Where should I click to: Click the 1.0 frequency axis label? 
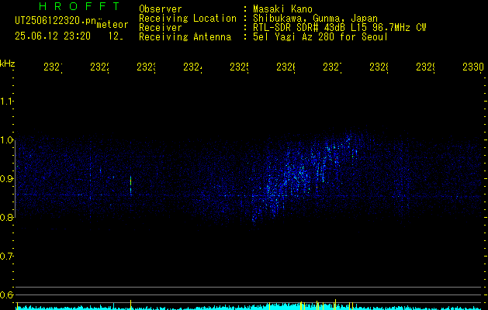pos(6,140)
